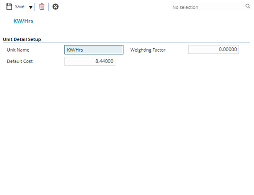
Task: Focus the Unit Name input containing KW/Hrs
Action: click(94, 50)
